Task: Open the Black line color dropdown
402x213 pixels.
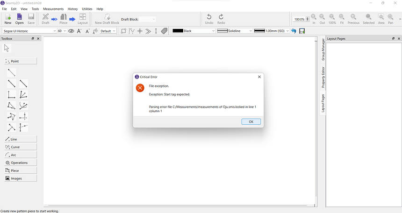Action: click(194, 31)
